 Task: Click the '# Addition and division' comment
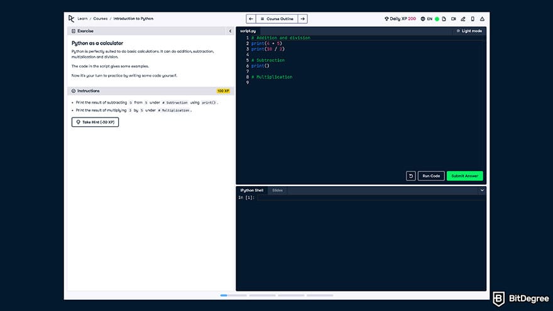point(281,38)
